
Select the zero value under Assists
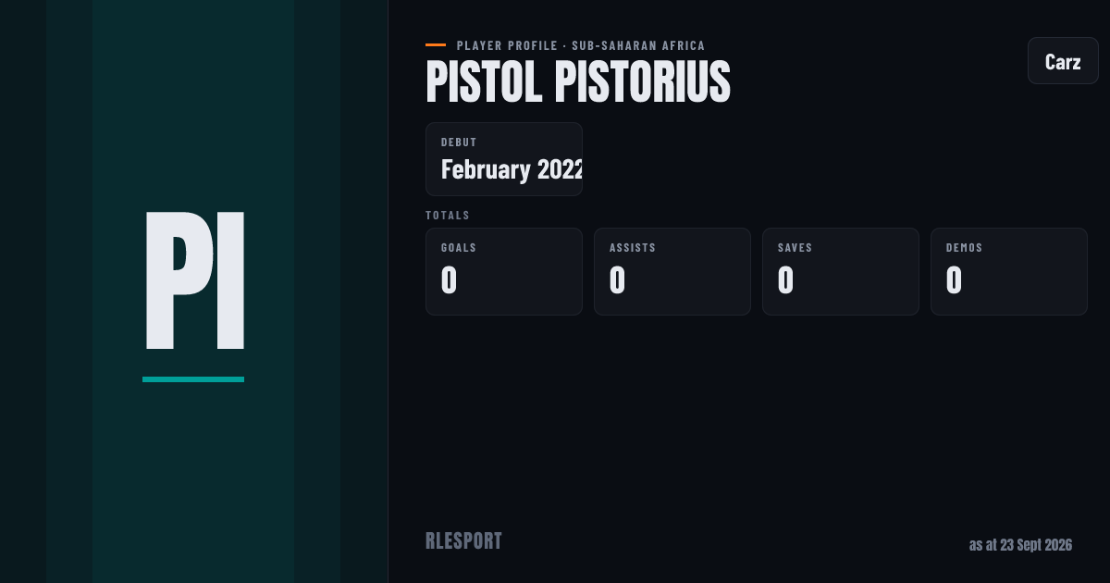click(x=618, y=280)
